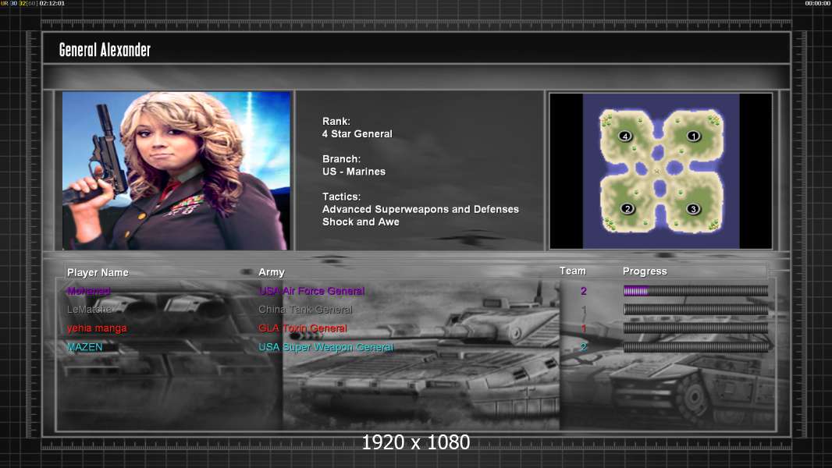Click team number 2 in Mohanad's row

click(584, 291)
